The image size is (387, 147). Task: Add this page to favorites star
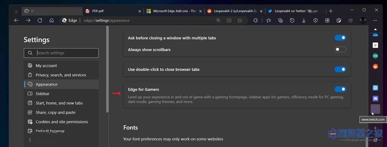click(240, 20)
